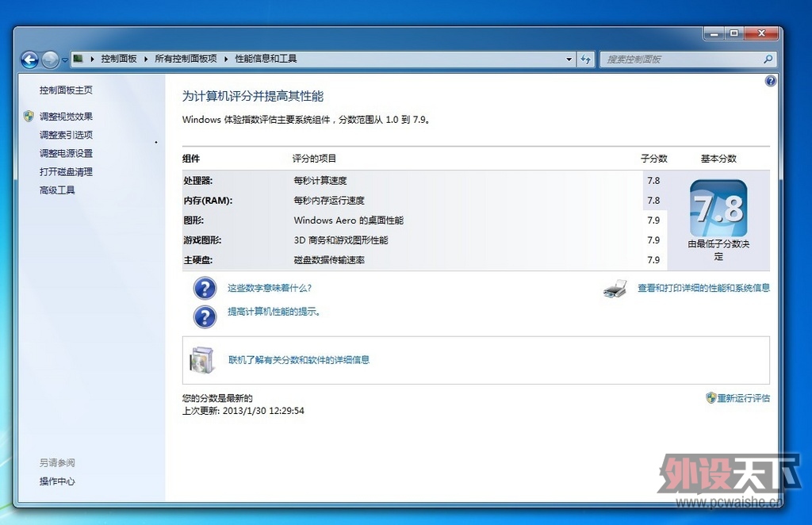Click the 每秒内存运行速度 description

329,201
